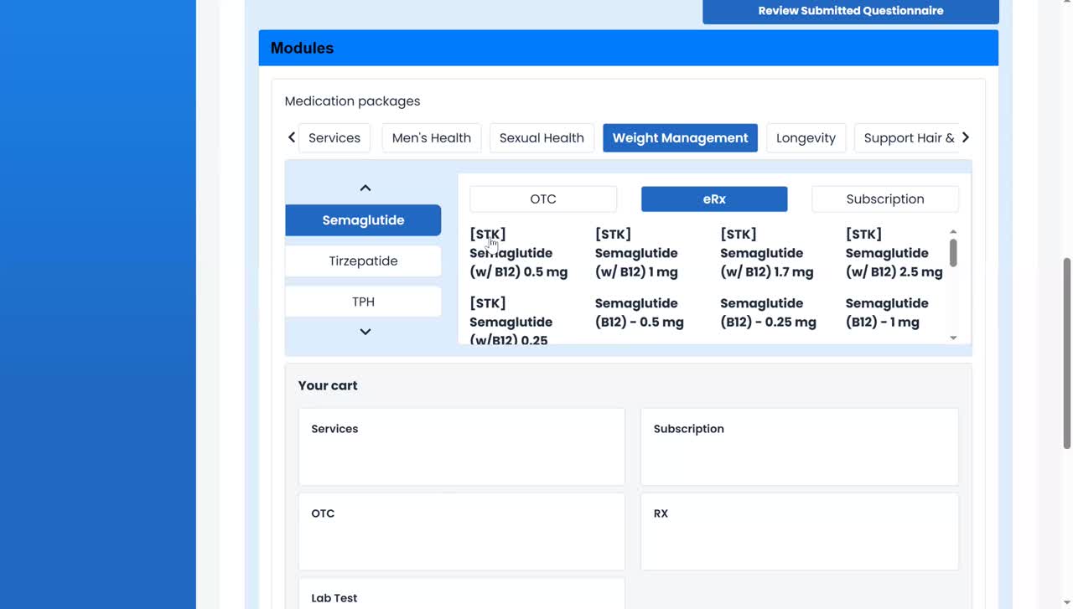Screen dimensions: 1073x609
Task: Choose the Weight Management tab
Action: (x=680, y=138)
